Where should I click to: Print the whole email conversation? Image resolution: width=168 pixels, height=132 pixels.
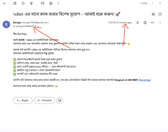[x=153, y=14]
